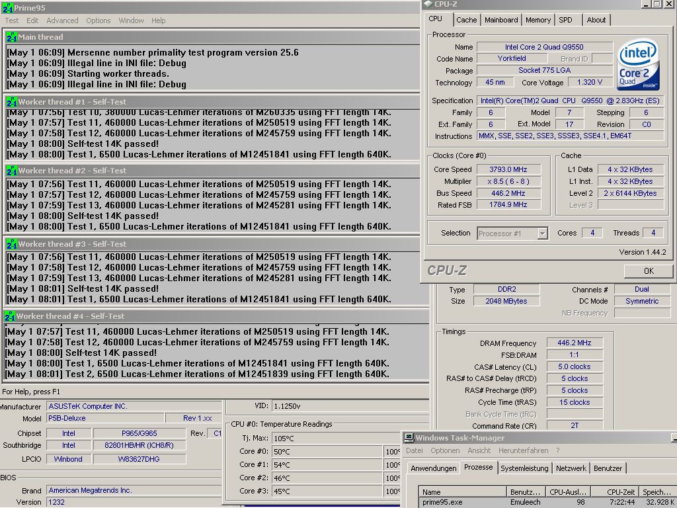This screenshot has height=508, width=677.
Task: Click the Prime95 title bar icon
Action: click(x=7, y=7)
